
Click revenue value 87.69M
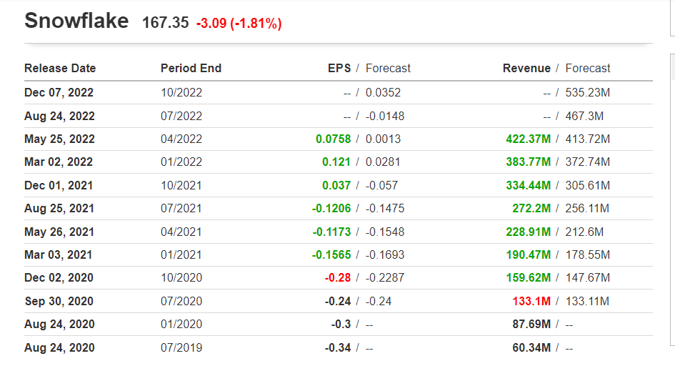[531, 324]
